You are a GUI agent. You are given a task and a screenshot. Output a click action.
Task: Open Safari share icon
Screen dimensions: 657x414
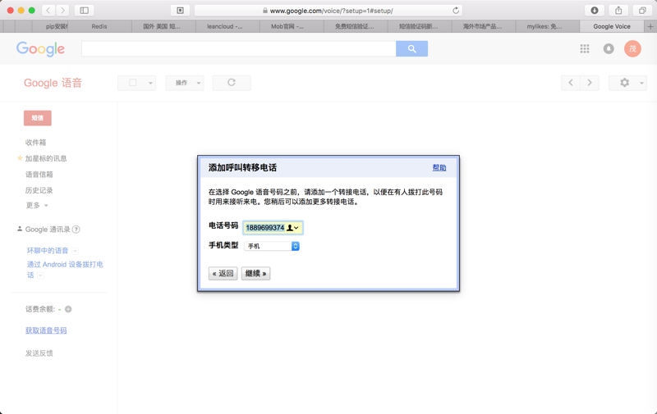pos(618,11)
